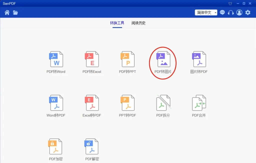
Task: Choose the PDF合并 merge tool
Action: click(x=199, y=106)
